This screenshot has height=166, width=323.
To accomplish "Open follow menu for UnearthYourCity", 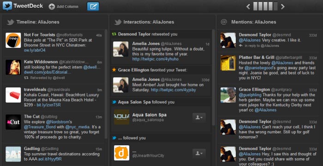I will [x=199, y=153].
